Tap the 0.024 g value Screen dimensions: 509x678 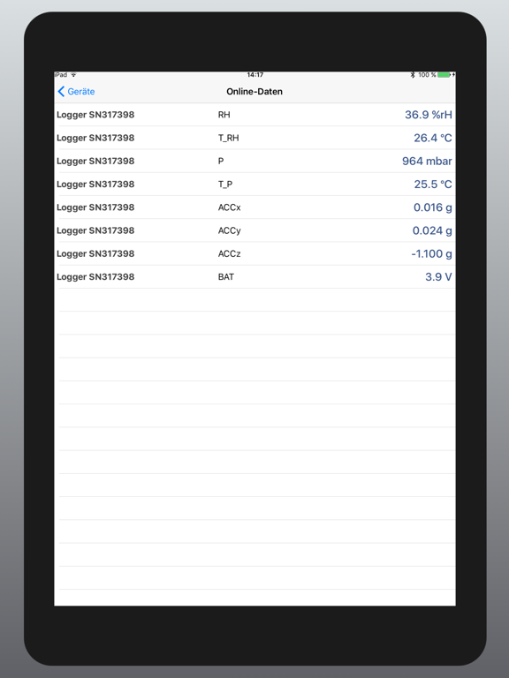point(432,231)
